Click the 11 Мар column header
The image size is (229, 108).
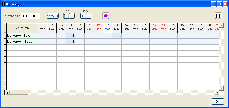pyautogui.click(x=42, y=28)
